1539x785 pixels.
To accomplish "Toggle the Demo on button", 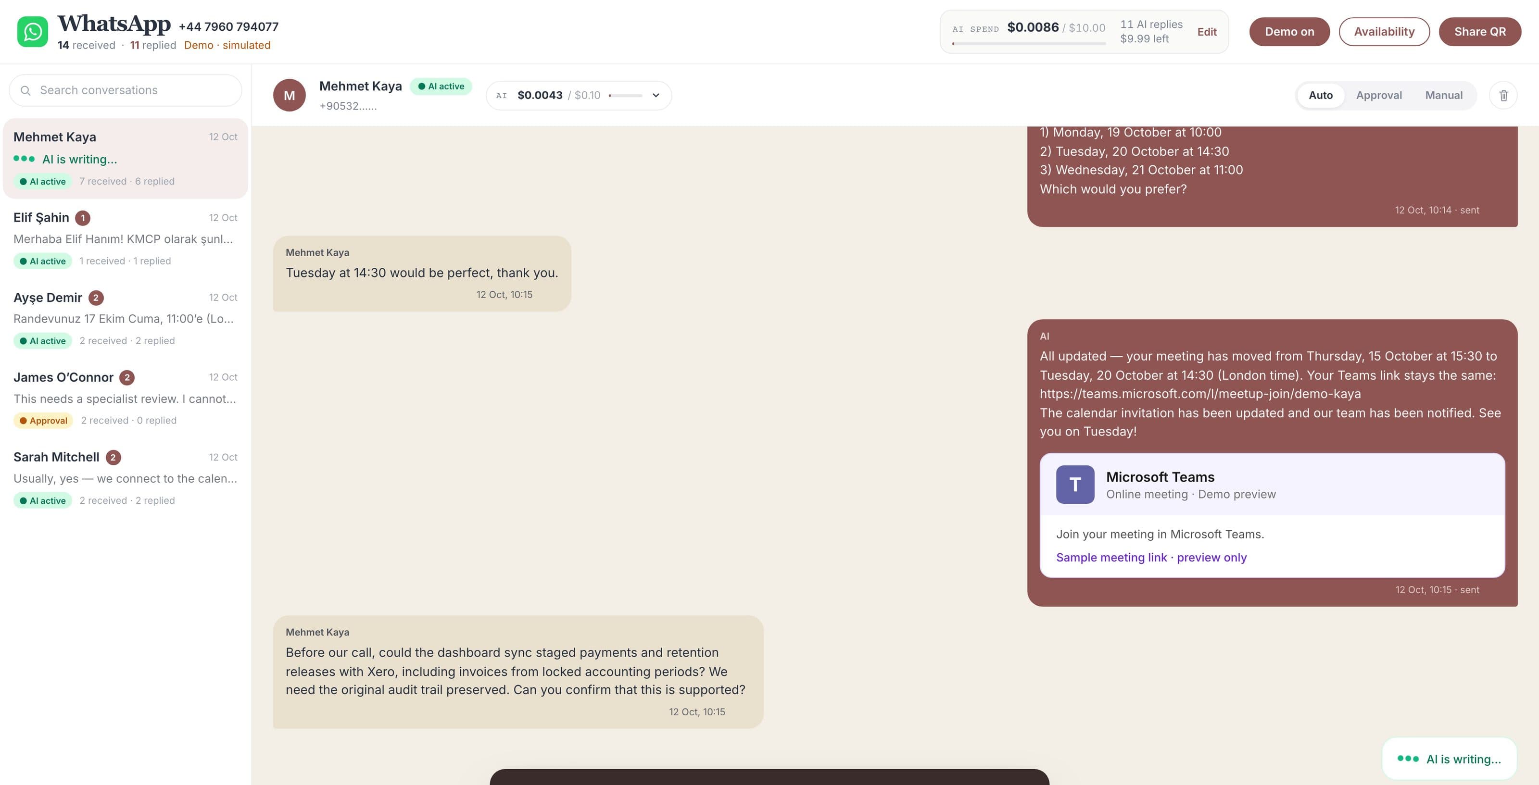I will tap(1289, 32).
